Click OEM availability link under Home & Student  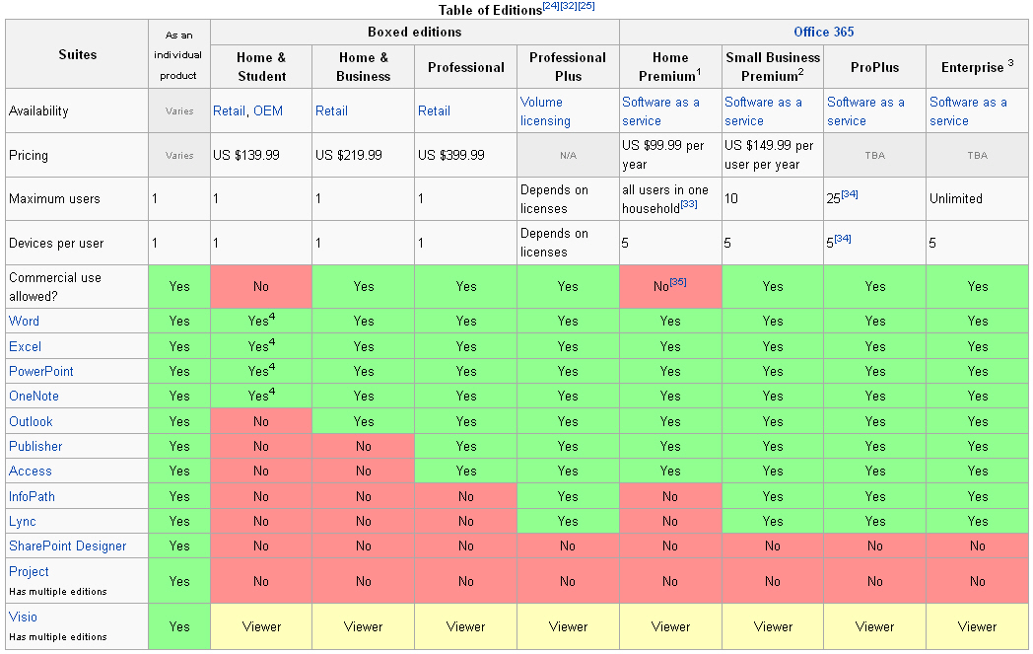[x=268, y=110]
